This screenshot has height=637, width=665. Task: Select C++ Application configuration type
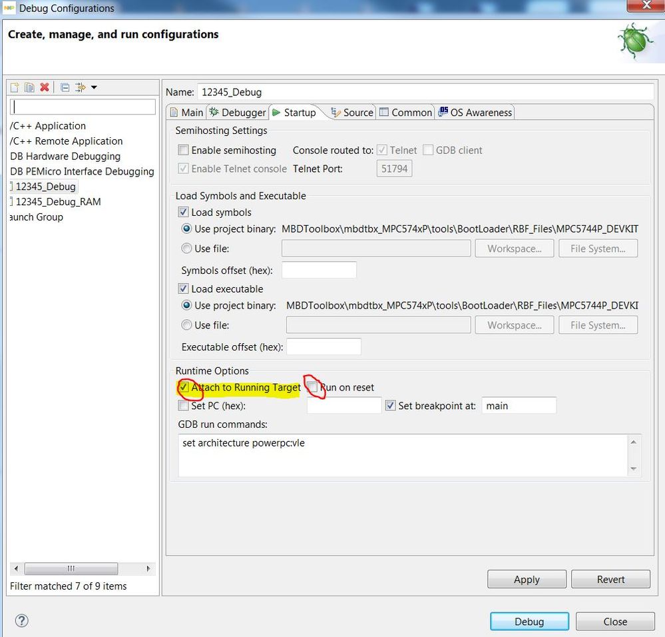(48, 126)
